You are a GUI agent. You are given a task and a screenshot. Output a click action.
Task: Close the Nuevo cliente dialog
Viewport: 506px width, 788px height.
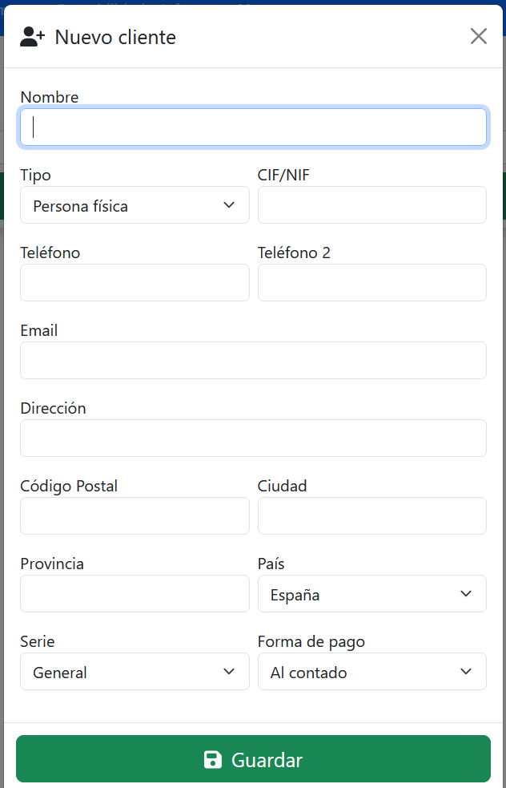pos(479,36)
